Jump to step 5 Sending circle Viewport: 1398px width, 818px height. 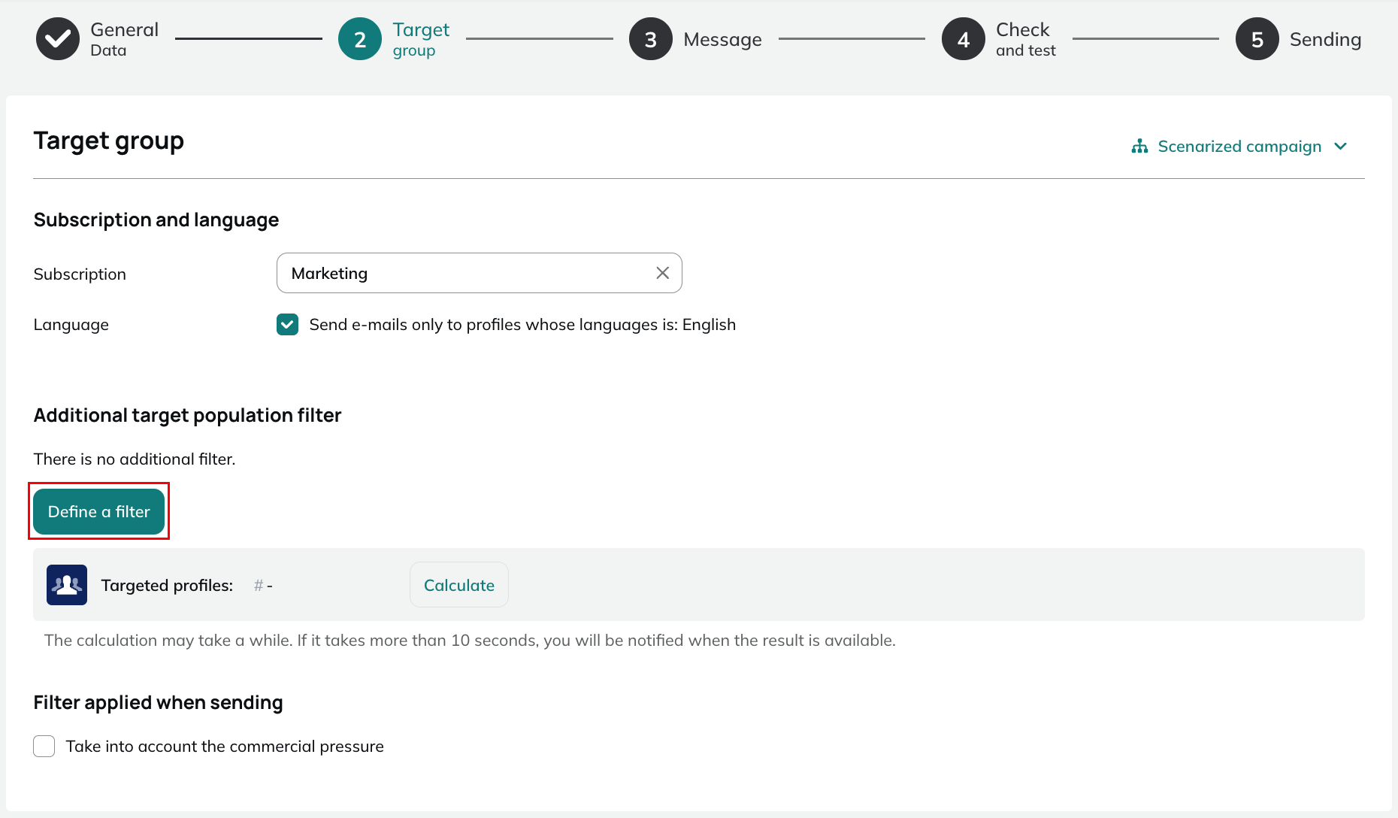click(x=1257, y=39)
